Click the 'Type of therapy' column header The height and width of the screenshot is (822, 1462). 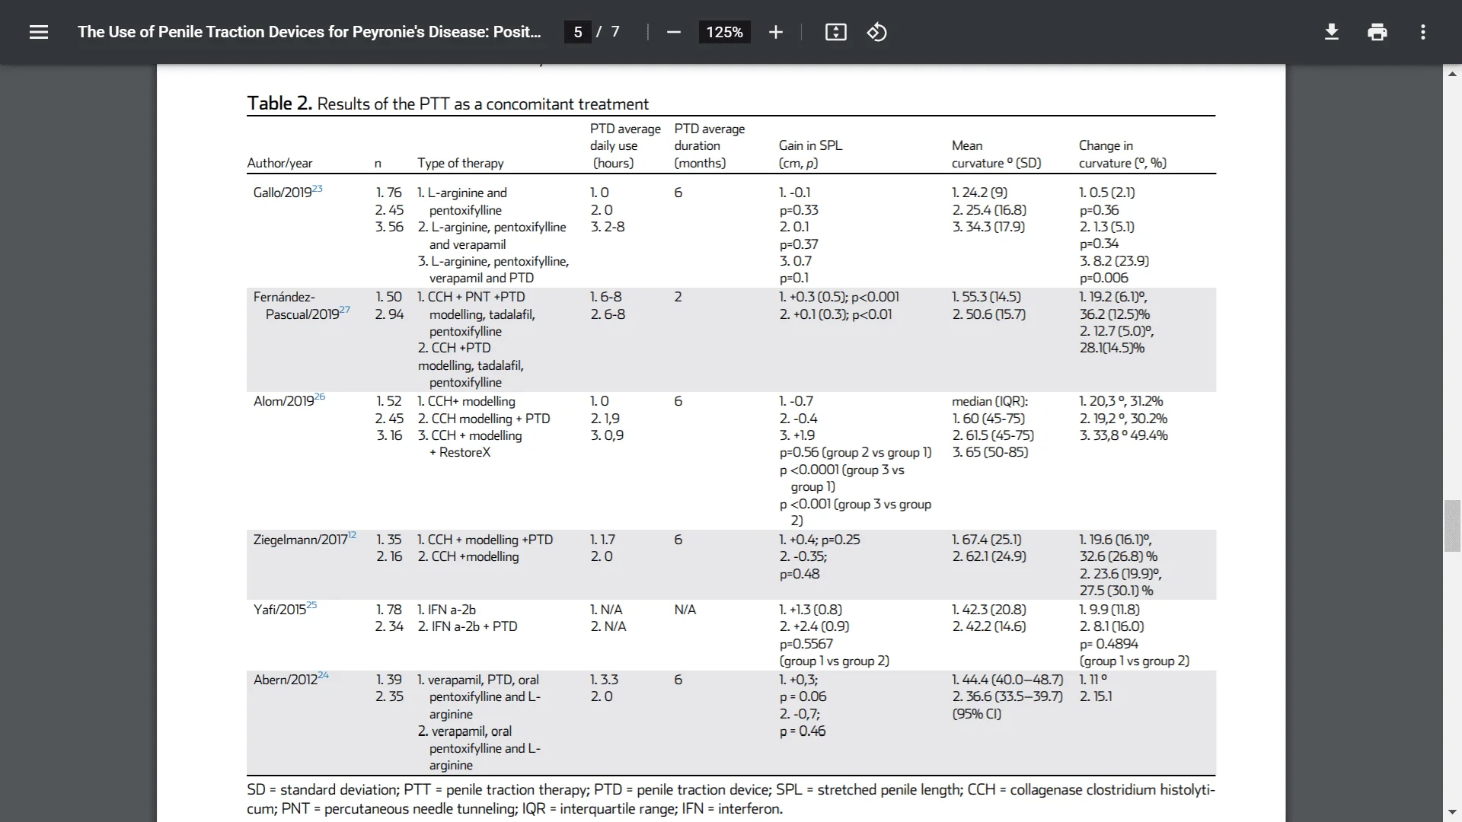(461, 163)
